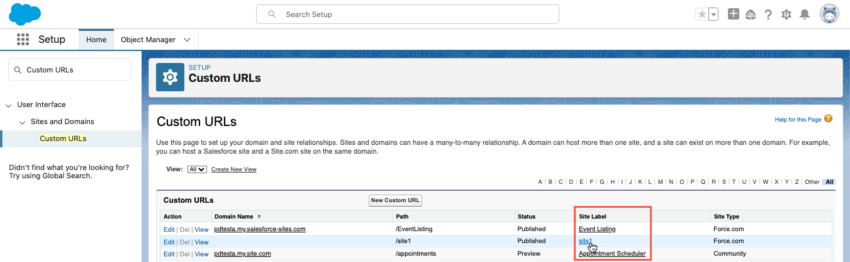Open the Trailhead guidance icon
The height and width of the screenshot is (262, 850).
pos(751,14)
